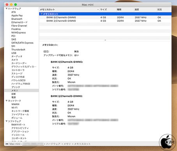This screenshot has width=177, height=151.
Task: Select Wi-Fi under ネットワーク
Action: point(14,108)
